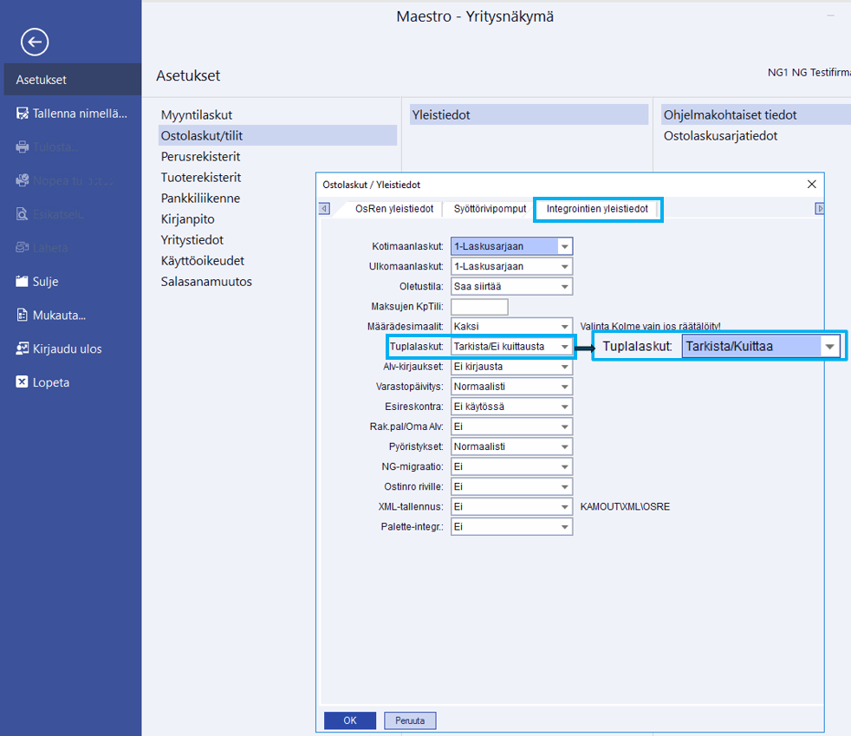Expand the Tuplalaskut combo box in dialog
Screen dimensions: 851x736
pyautogui.click(x=564, y=347)
